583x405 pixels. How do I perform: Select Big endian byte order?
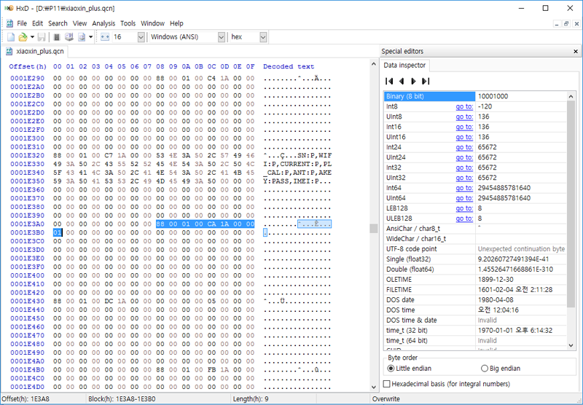[501, 369]
